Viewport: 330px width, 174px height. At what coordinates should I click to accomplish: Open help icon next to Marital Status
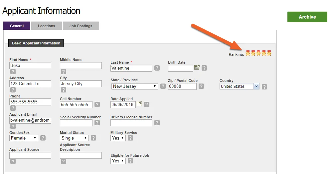(93, 138)
